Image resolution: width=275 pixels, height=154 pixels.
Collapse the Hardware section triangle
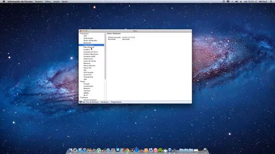coord(80,33)
